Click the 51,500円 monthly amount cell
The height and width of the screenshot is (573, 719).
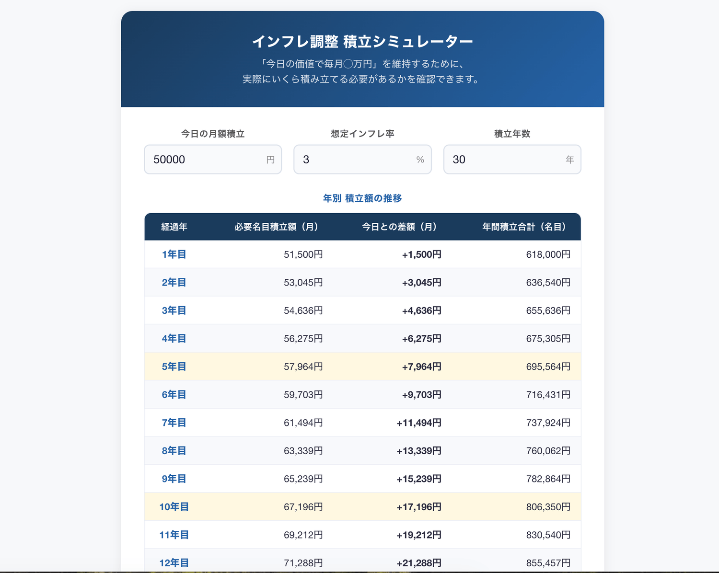click(303, 254)
